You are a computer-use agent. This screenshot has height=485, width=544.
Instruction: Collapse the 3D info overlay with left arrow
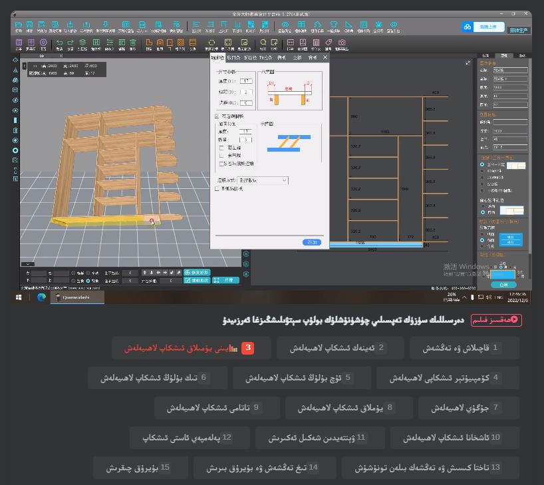(25, 66)
